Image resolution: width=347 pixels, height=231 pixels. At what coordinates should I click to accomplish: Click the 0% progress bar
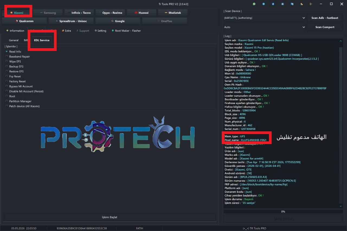pos(283,212)
